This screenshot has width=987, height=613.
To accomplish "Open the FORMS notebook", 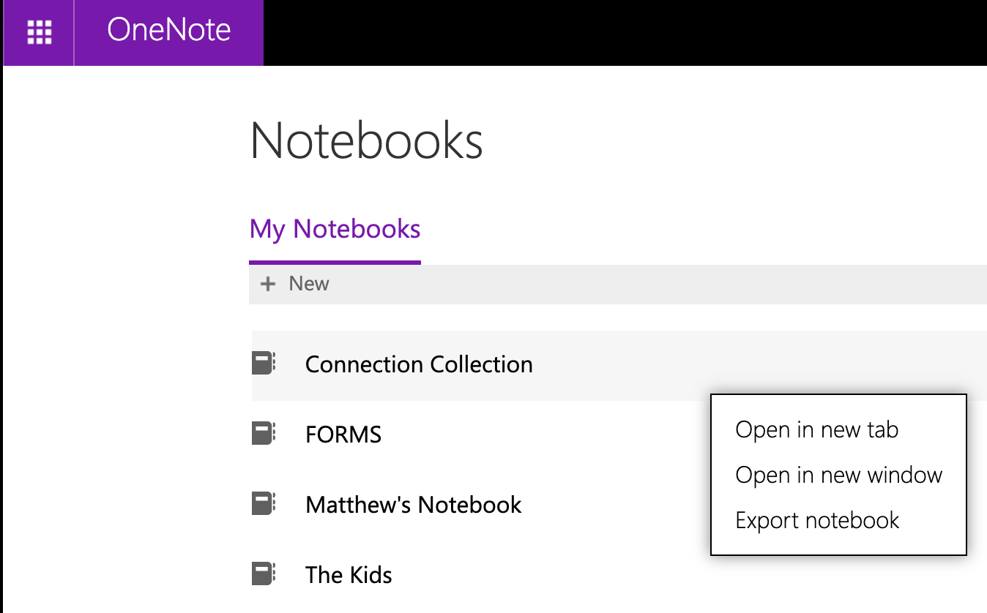I will pyautogui.click(x=343, y=435).
